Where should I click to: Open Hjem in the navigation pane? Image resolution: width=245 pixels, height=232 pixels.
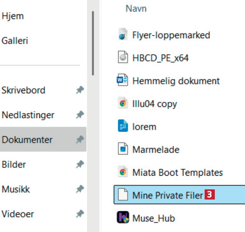(x=13, y=16)
